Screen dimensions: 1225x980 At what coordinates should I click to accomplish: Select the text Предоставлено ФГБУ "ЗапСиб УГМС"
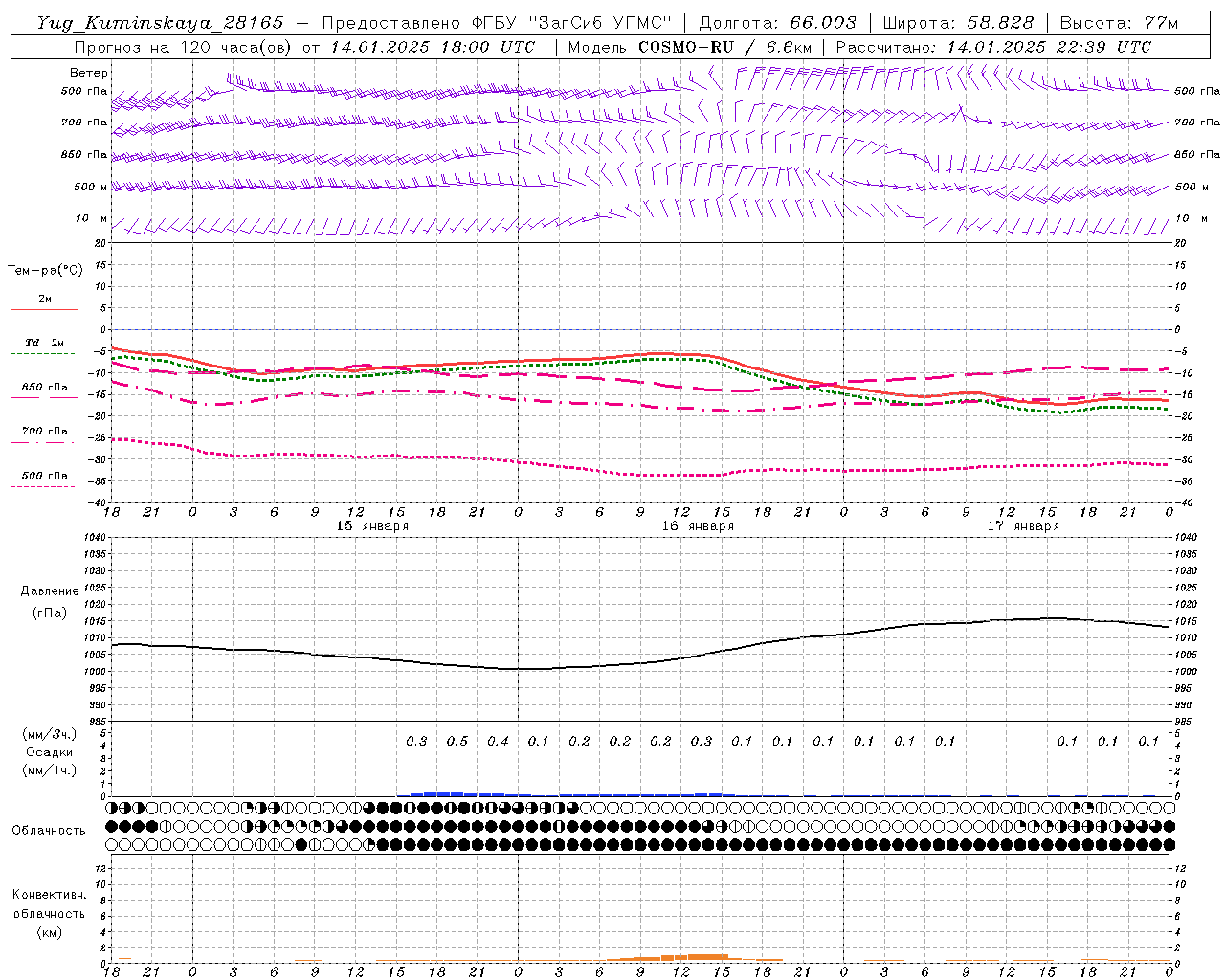[x=497, y=23]
